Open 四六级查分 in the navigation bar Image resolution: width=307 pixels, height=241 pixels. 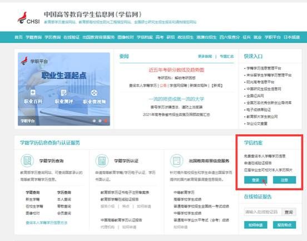click(x=230, y=37)
